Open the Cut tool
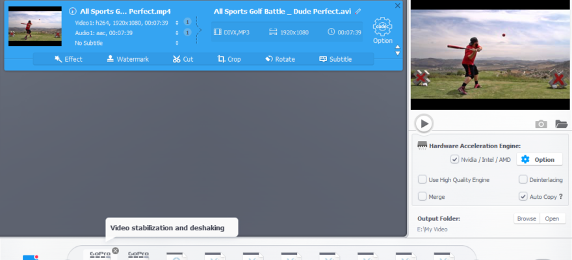Viewport: 572px width, 260px height. (x=183, y=59)
